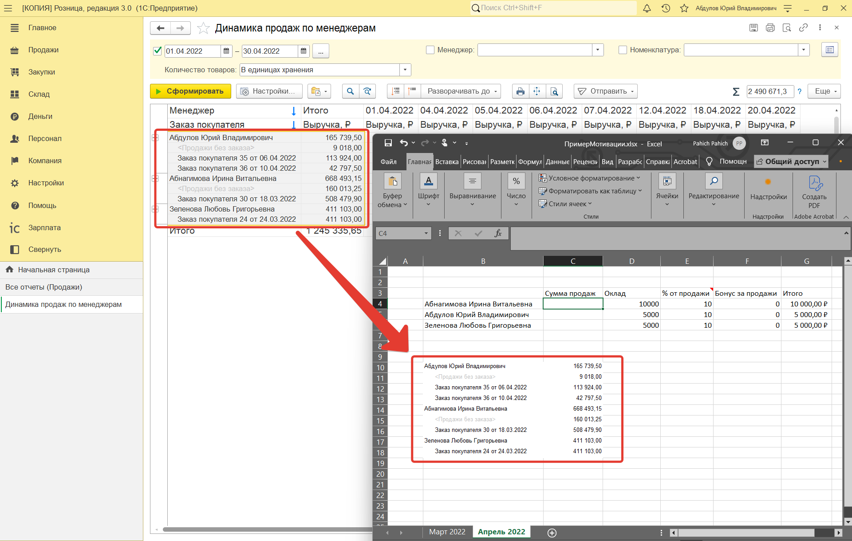Click Создать PDF in Excel ribbon

pyautogui.click(x=814, y=192)
